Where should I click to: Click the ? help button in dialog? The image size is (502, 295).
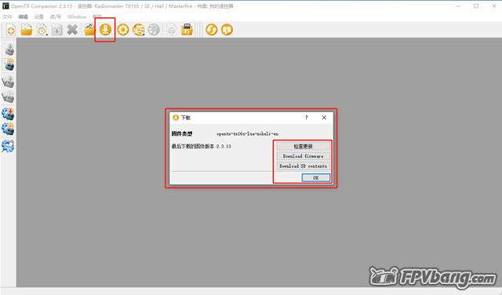[x=307, y=118]
